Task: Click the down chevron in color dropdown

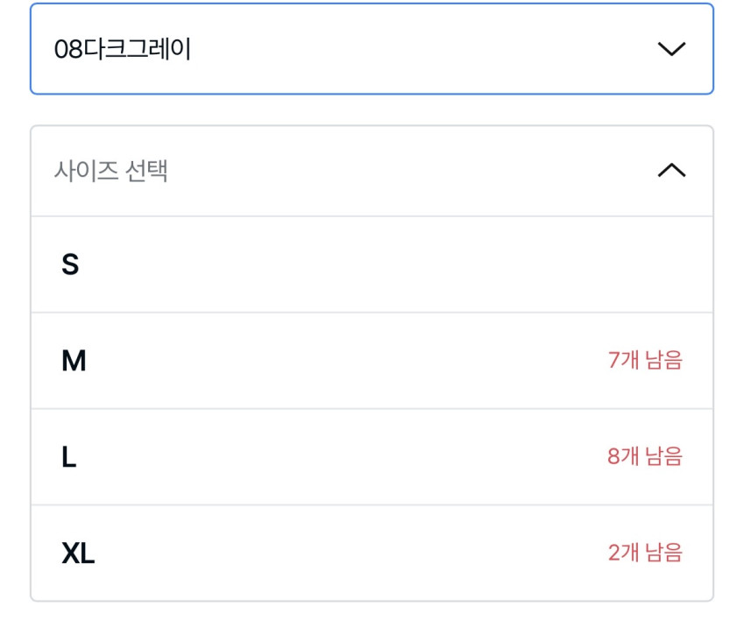Action: 671,49
